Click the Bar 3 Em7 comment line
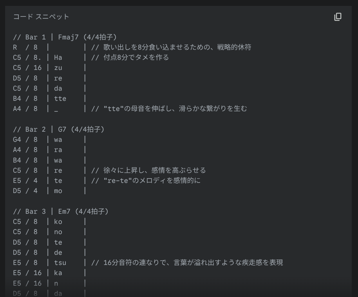358x297 pixels. click(x=61, y=211)
